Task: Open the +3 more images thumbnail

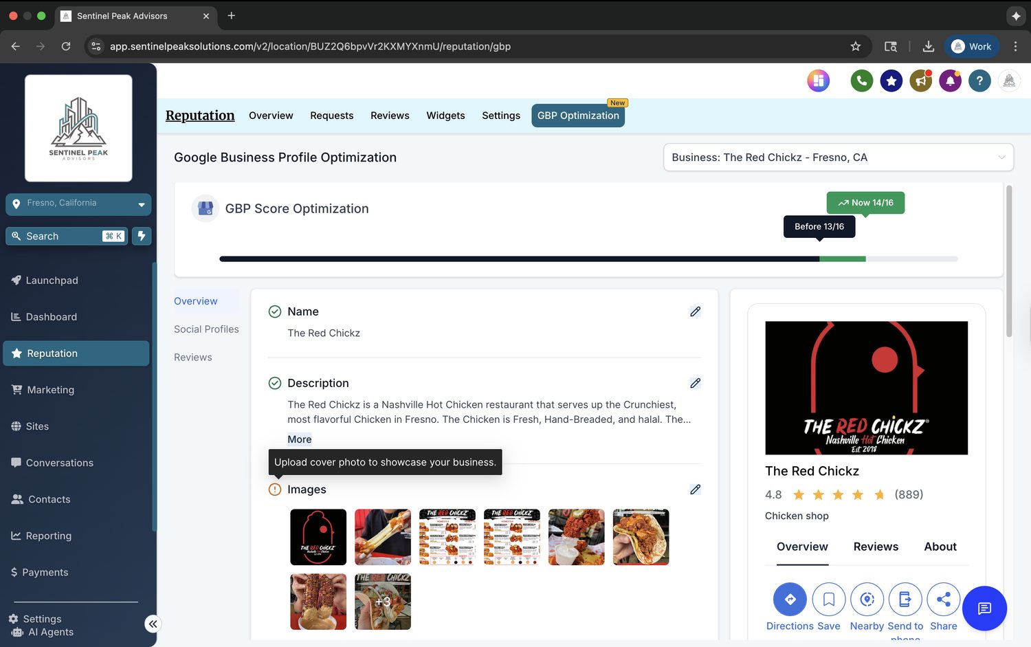Action: click(x=383, y=602)
